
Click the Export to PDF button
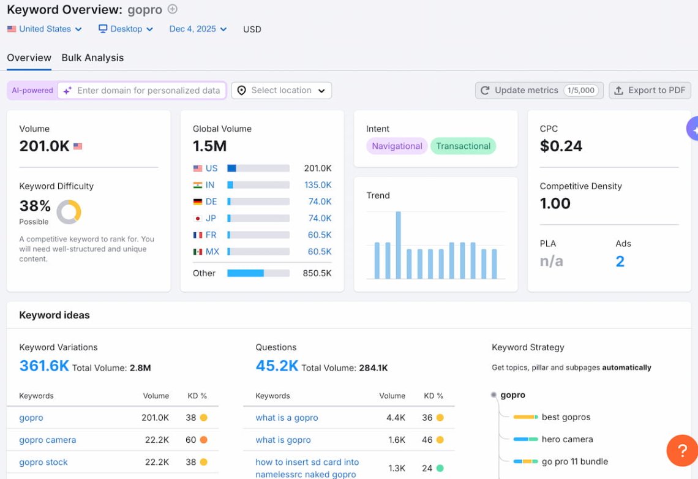[x=650, y=89]
